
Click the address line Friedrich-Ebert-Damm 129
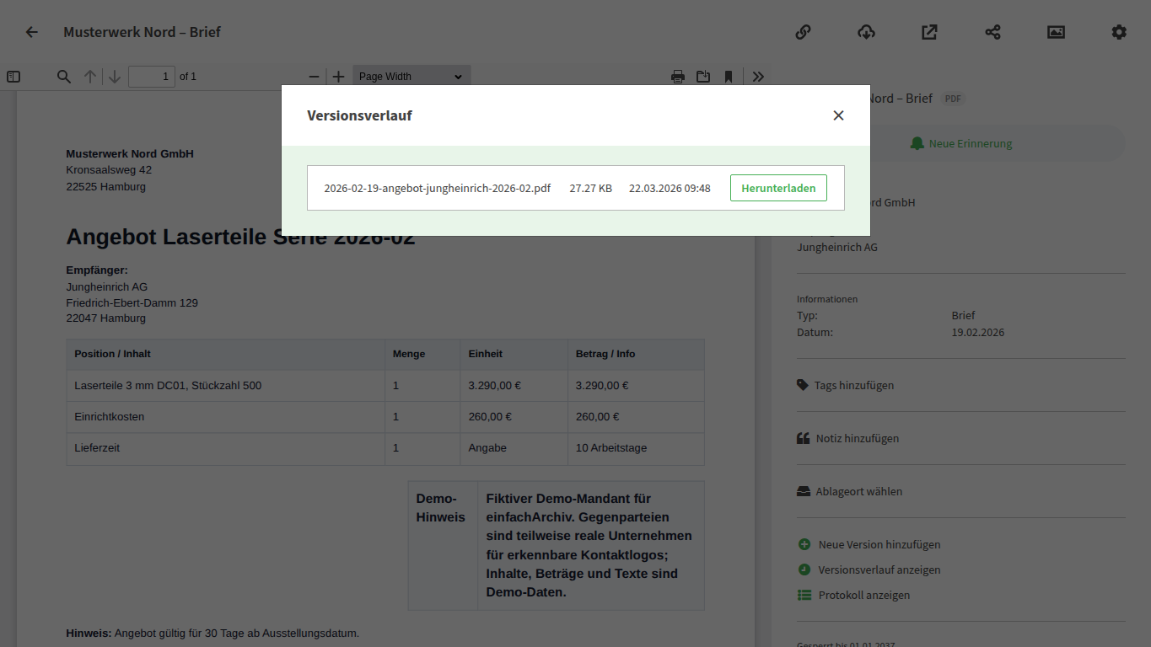(x=132, y=302)
